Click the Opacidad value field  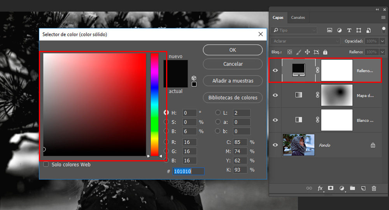[371, 41]
